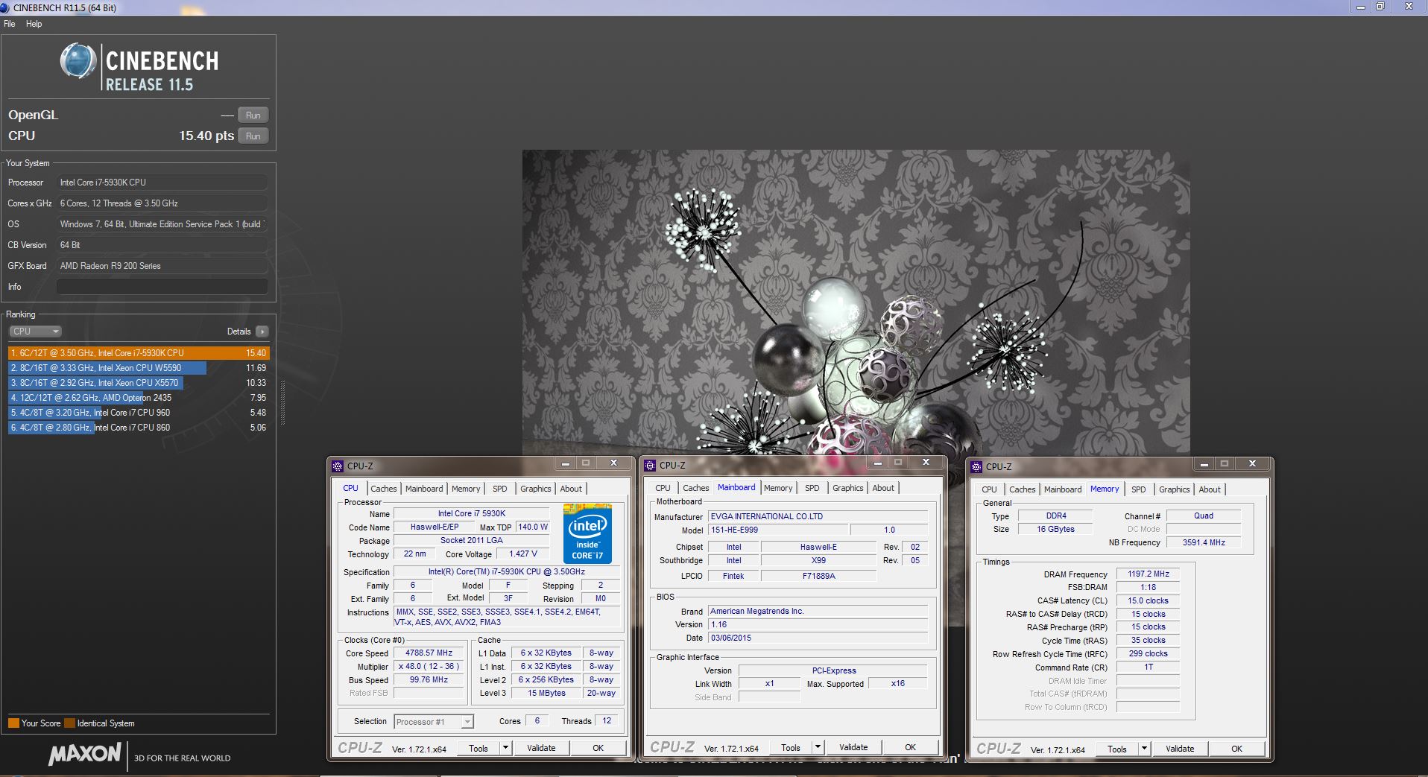Click the Cinebench globe logo
This screenshot has height=777, width=1428.
(x=78, y=61)
